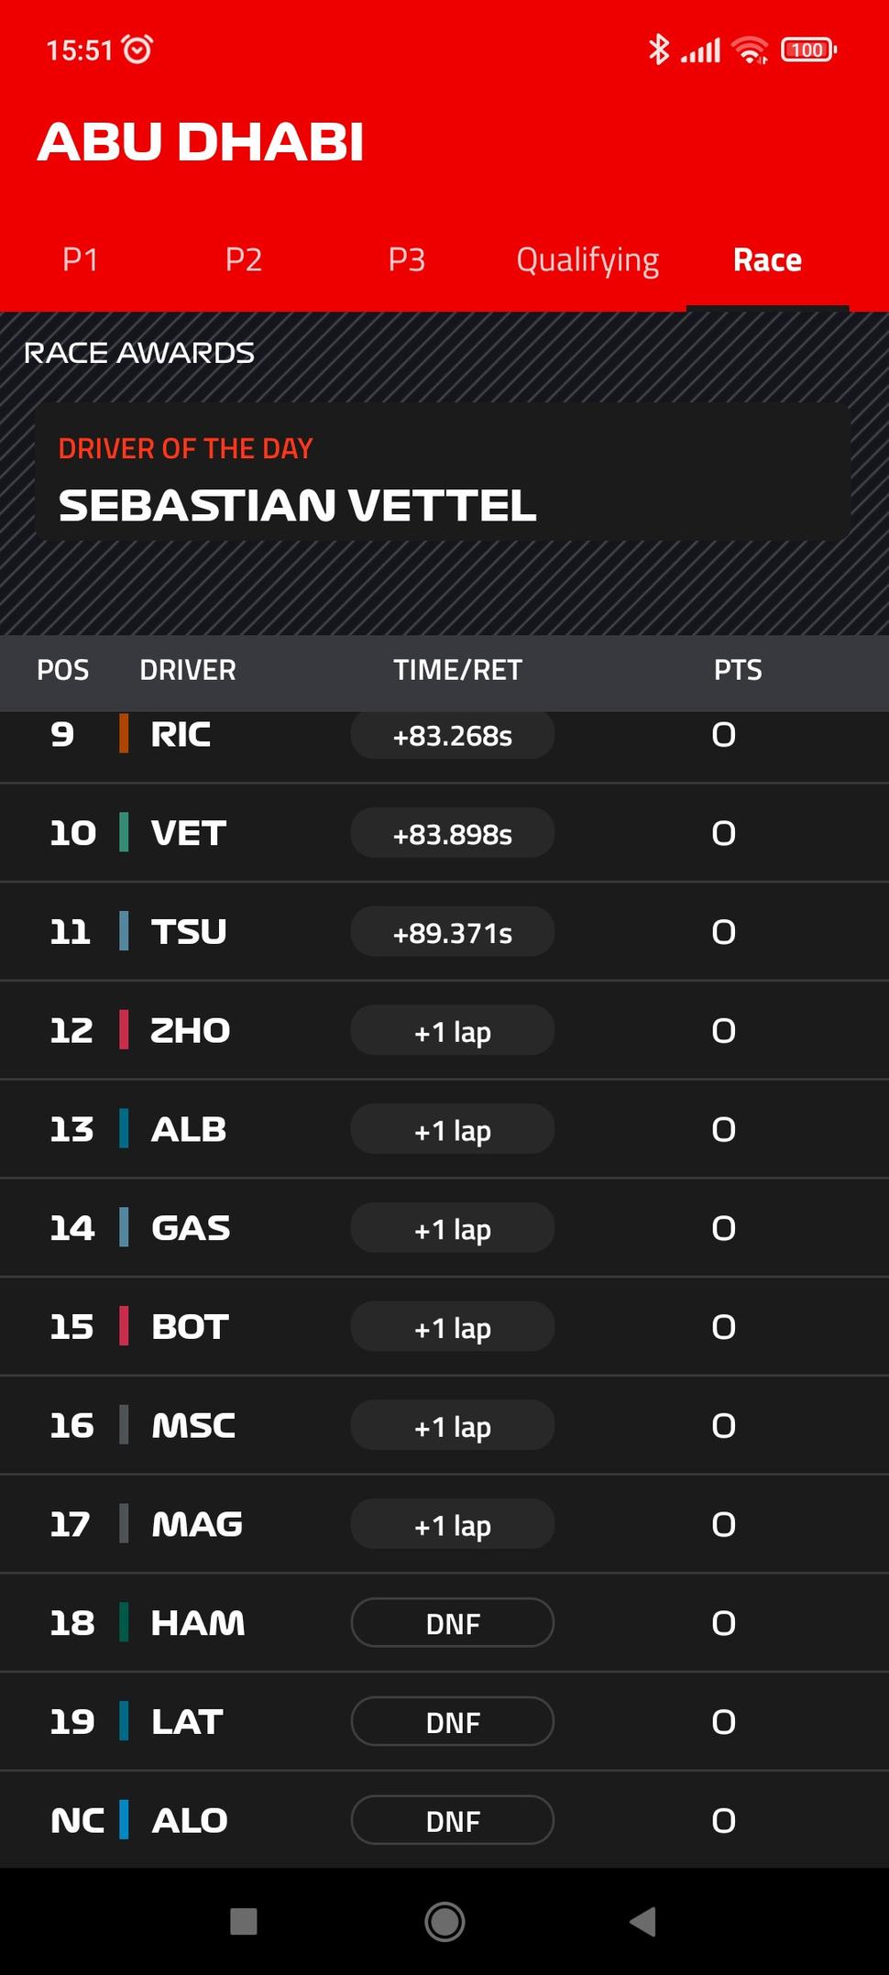Tap the Android back navigation triangle
The height and width of the screenshot is (1975, 889).
642,1921
